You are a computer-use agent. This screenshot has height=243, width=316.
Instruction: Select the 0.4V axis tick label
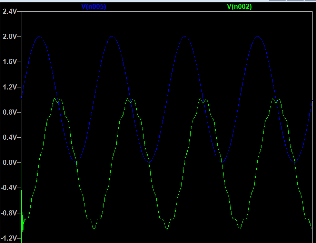10,137
